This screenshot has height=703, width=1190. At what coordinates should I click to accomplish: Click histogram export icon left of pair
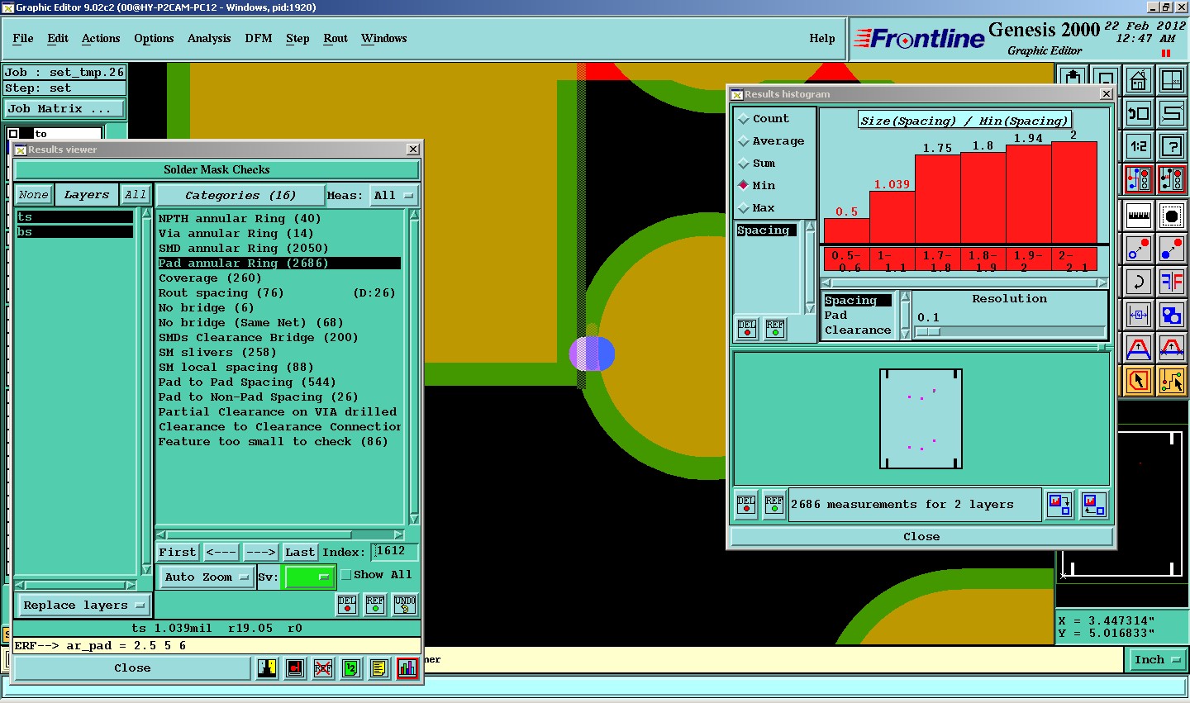click(x=1059, y=504)
